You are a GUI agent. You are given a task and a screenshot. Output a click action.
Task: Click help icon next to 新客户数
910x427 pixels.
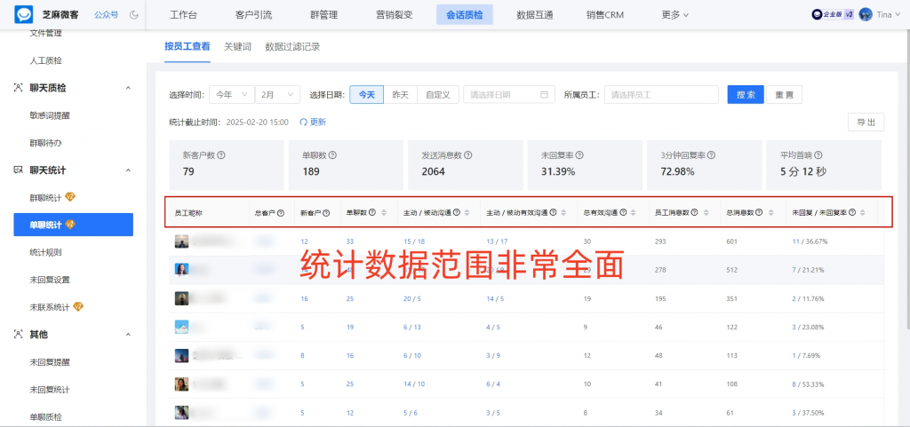pyautogui.click(x=221, y=155)
